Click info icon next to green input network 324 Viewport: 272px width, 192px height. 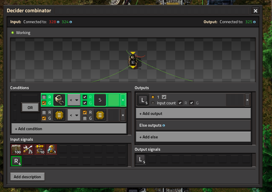71,22
